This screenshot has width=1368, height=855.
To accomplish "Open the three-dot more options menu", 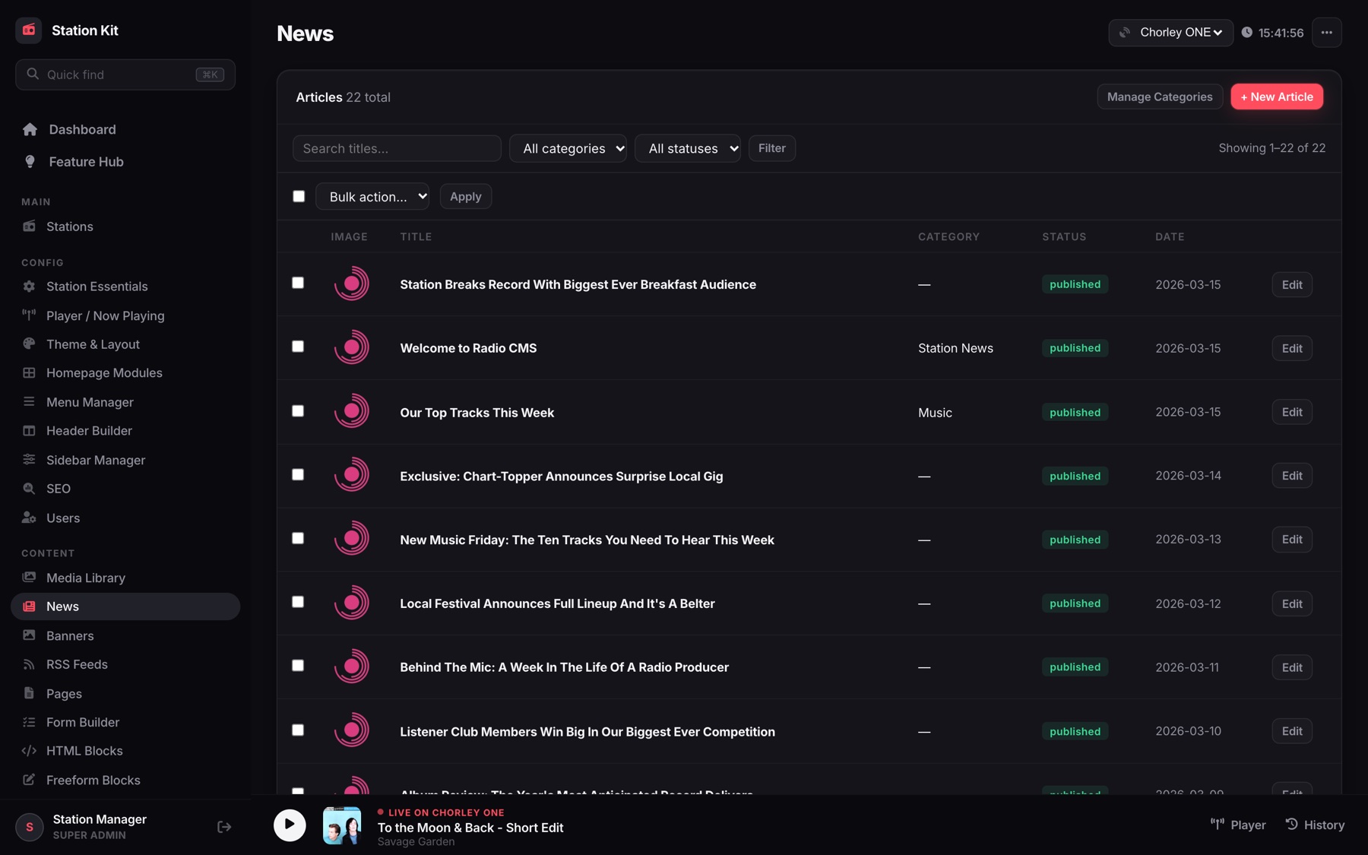I will pos(1326,33).
